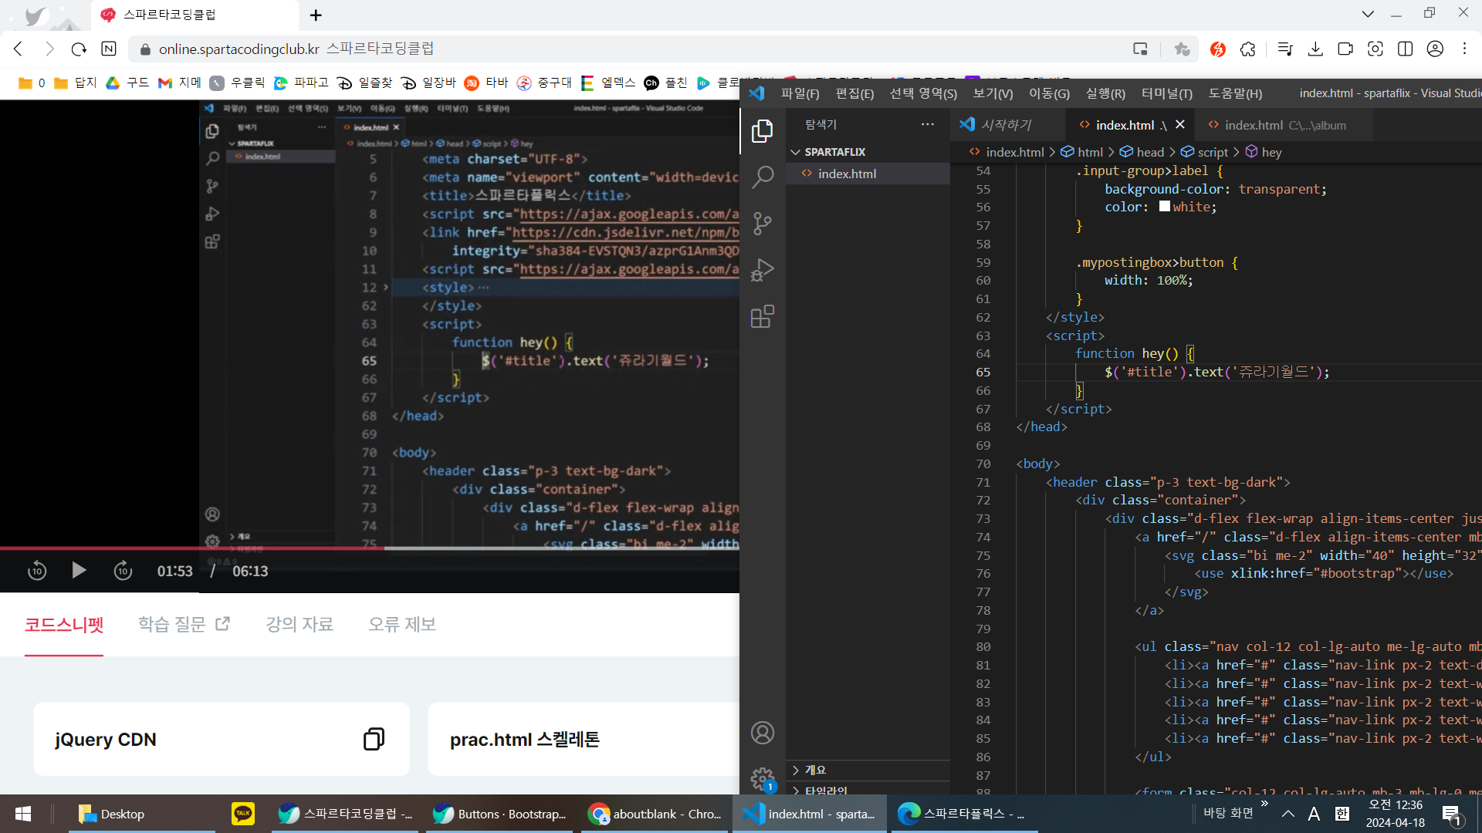Switch to the 시작하기 editor tab
1482x833 pixels.
1007,124
